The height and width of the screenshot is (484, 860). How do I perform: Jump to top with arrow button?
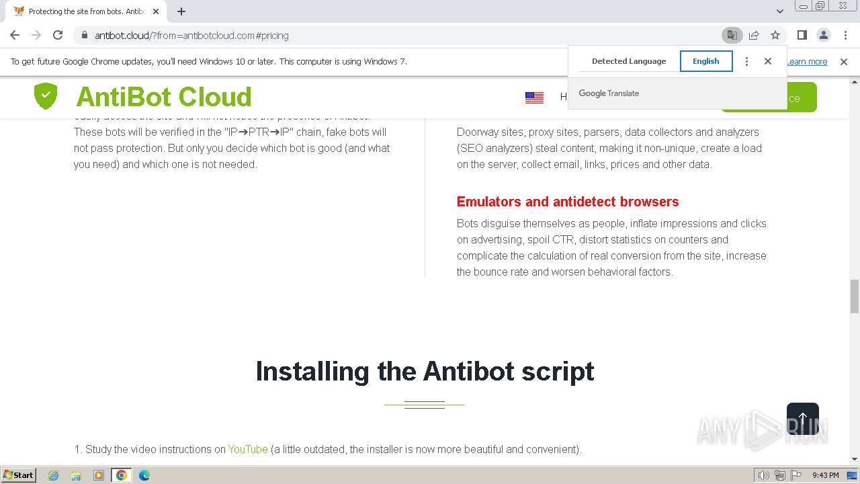pyautogui.click(x=803, y=419)
